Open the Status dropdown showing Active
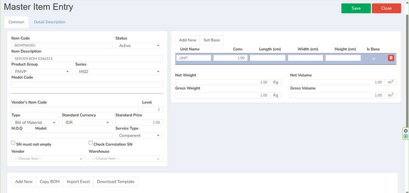Viewport: 409px width, 193px height. [x=139, y=46]
